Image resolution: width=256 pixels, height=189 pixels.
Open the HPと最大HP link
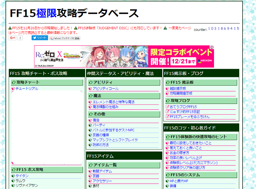(179, 181)
